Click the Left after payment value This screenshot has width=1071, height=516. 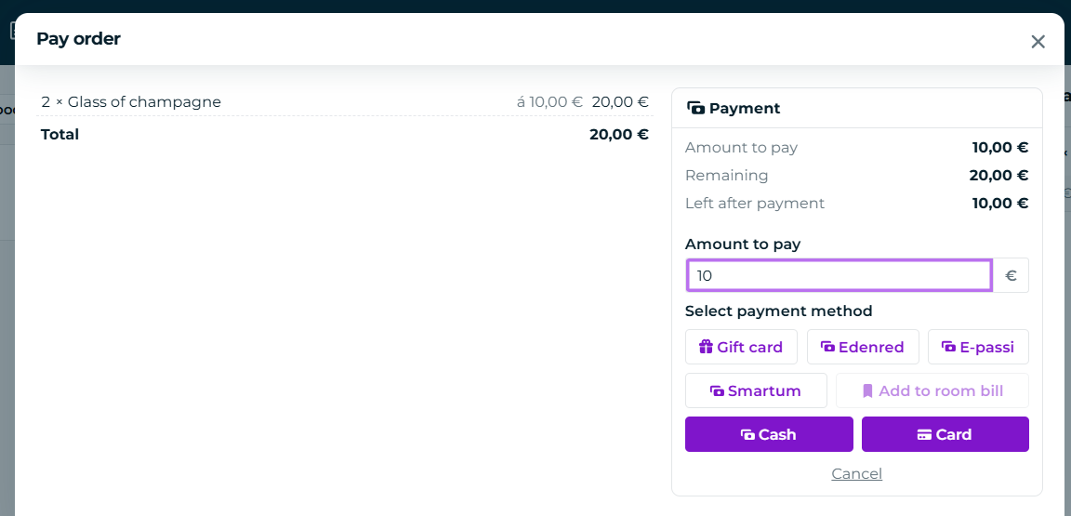click(x=1000, y=203)
